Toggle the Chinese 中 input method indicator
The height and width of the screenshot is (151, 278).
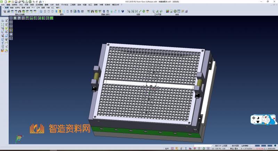(x=254, y=117)
